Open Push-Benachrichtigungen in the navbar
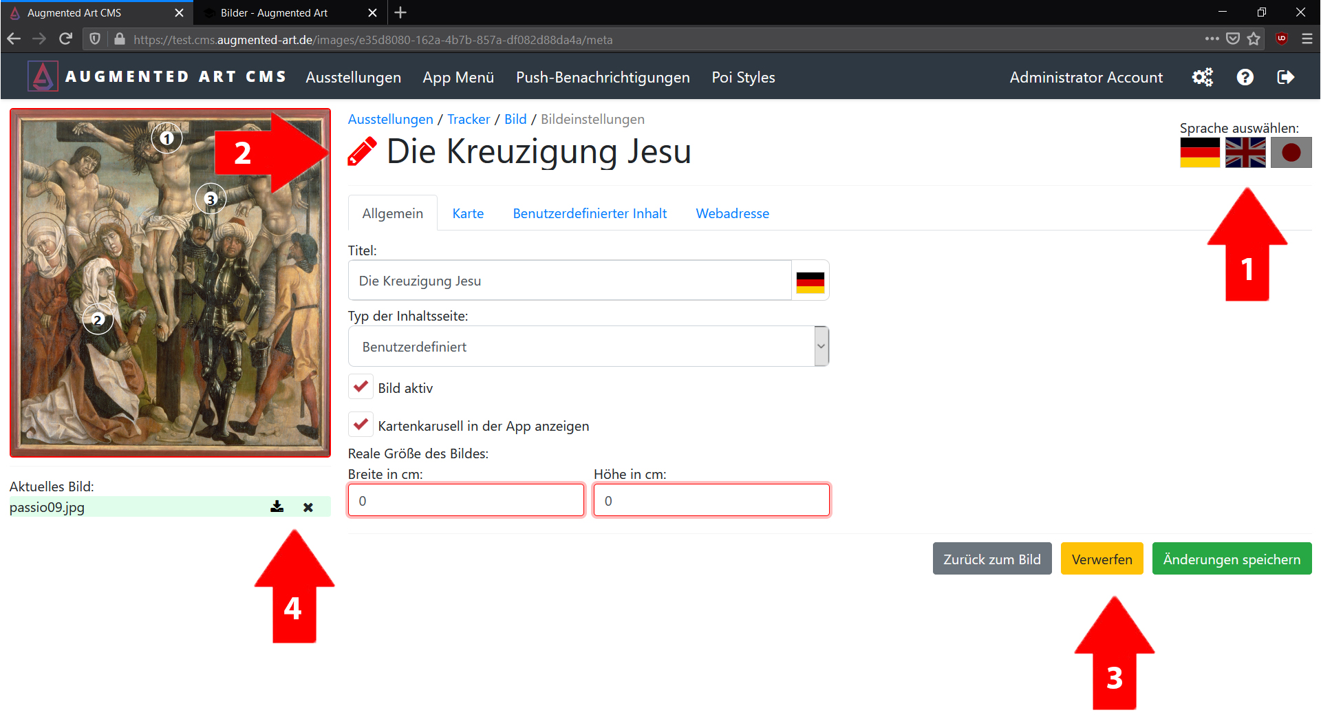 point(603,77)
